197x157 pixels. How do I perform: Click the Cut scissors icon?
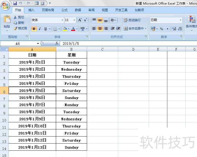15,17
